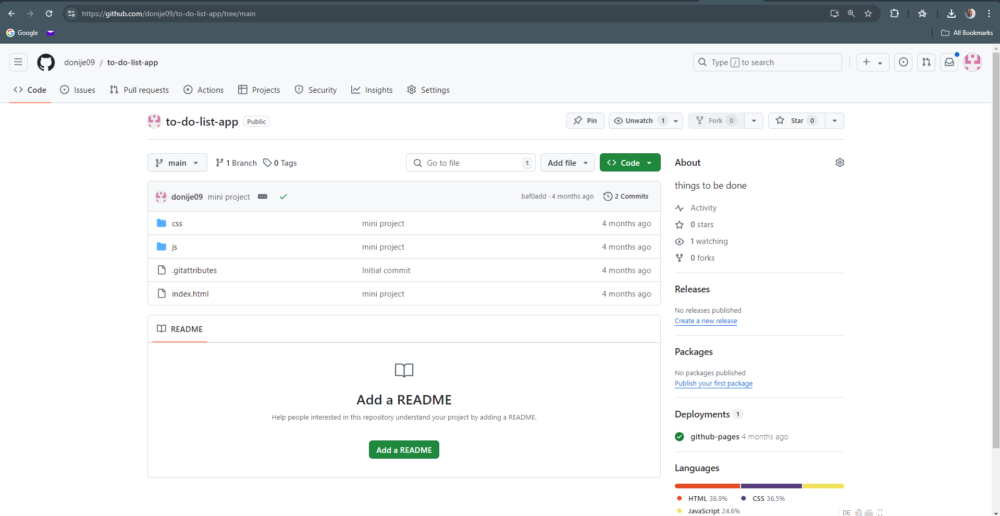The height and width of the screenshot is (516, 1000).
Task: Fork the repository with the Fork button
Action: tap(716, 121)
